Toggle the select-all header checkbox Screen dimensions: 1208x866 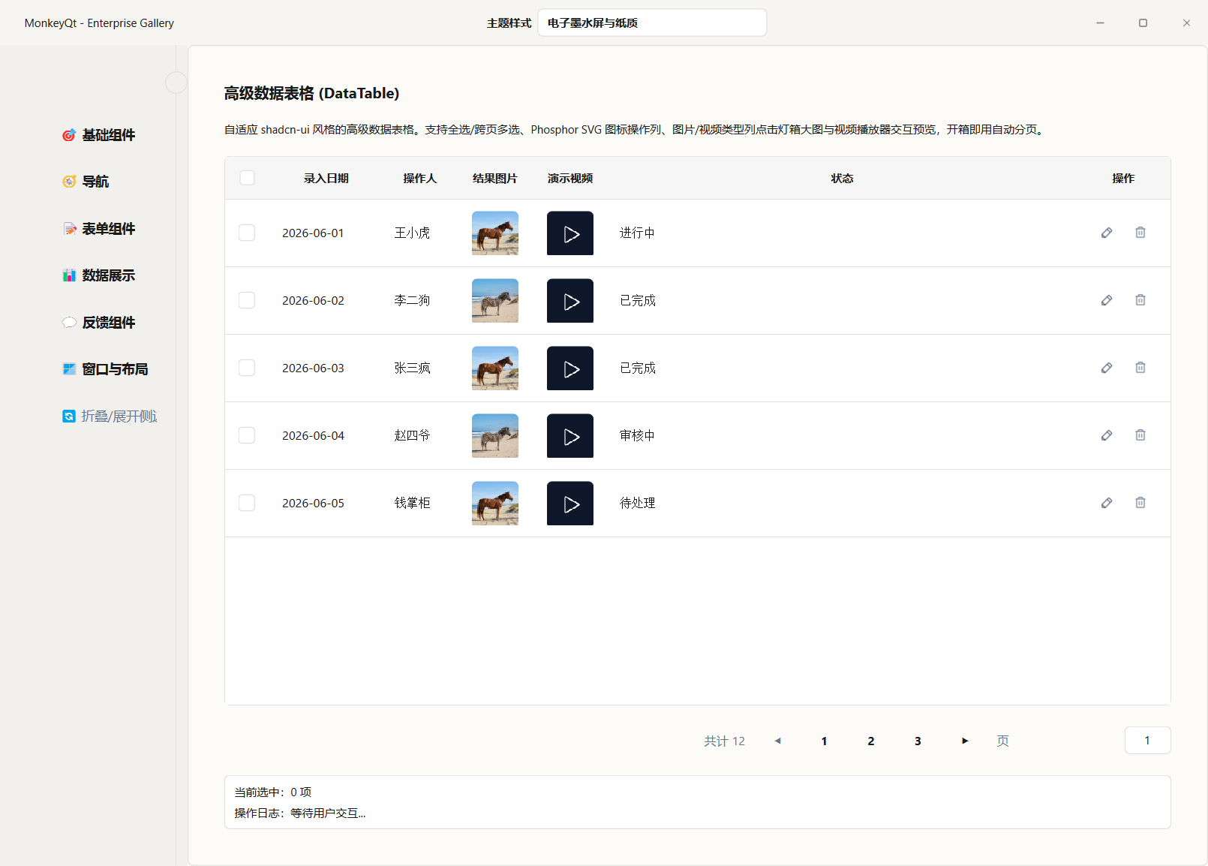[x=247, y=178]
